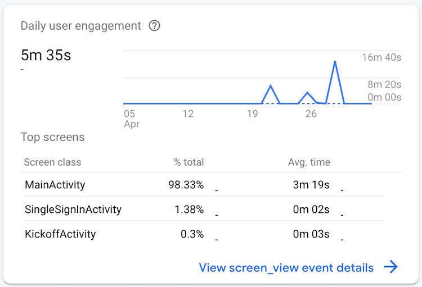422x287 pixels.
Task: Click the 0.3% value for KickoffActivity
Action: [192, 234]
